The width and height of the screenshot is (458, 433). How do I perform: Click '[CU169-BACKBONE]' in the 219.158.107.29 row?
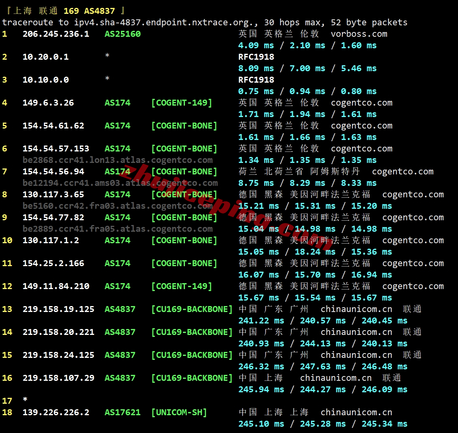(x=192, y=378)
